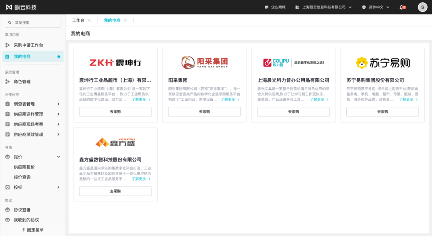432x236 pixels.
Task: Click the search magnifier icon in menu search
Action: click(10, 23)
